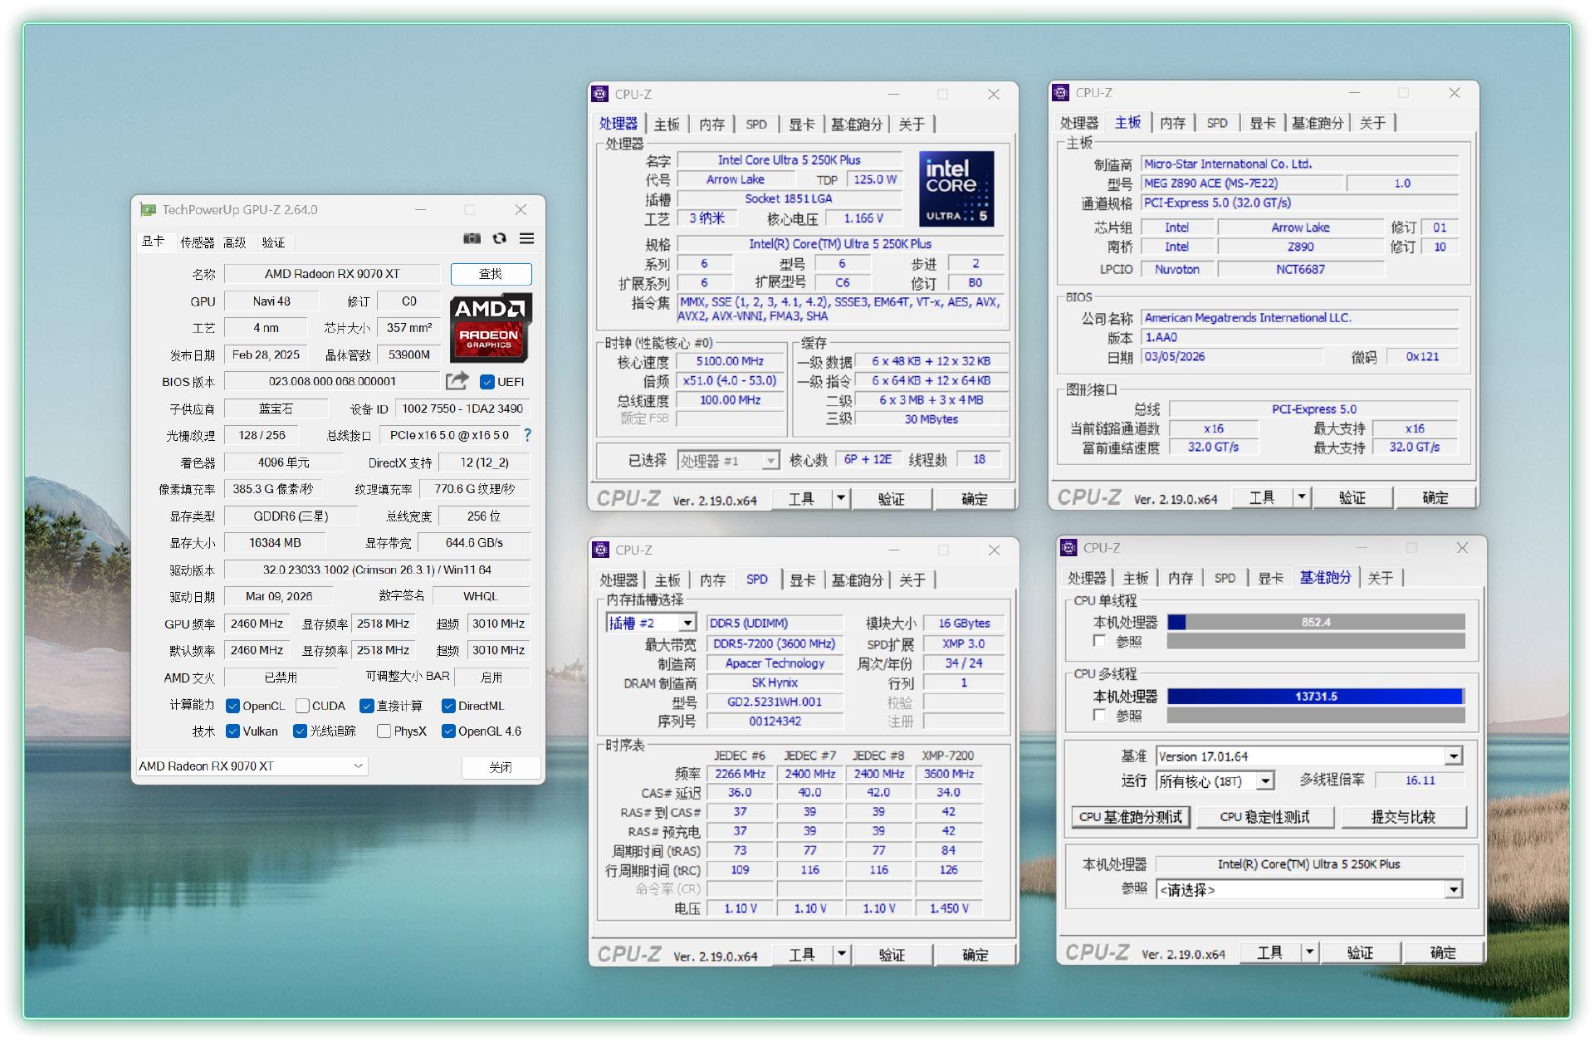This screenshot has width=1594, height=1042.
Task: Open the GPU-Z hamburger menu
Action: (x=526, y=239)
